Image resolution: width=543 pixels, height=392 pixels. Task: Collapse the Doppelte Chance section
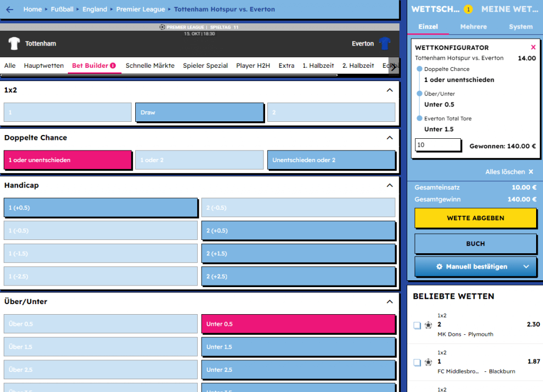(390, 138)
